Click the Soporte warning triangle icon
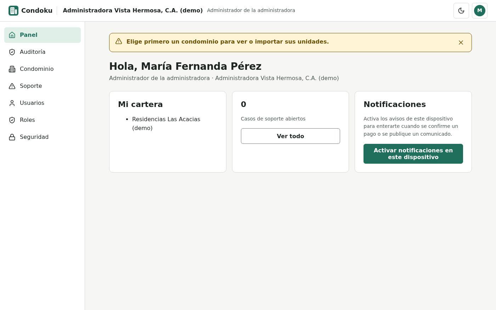 [x=12, y=86]
